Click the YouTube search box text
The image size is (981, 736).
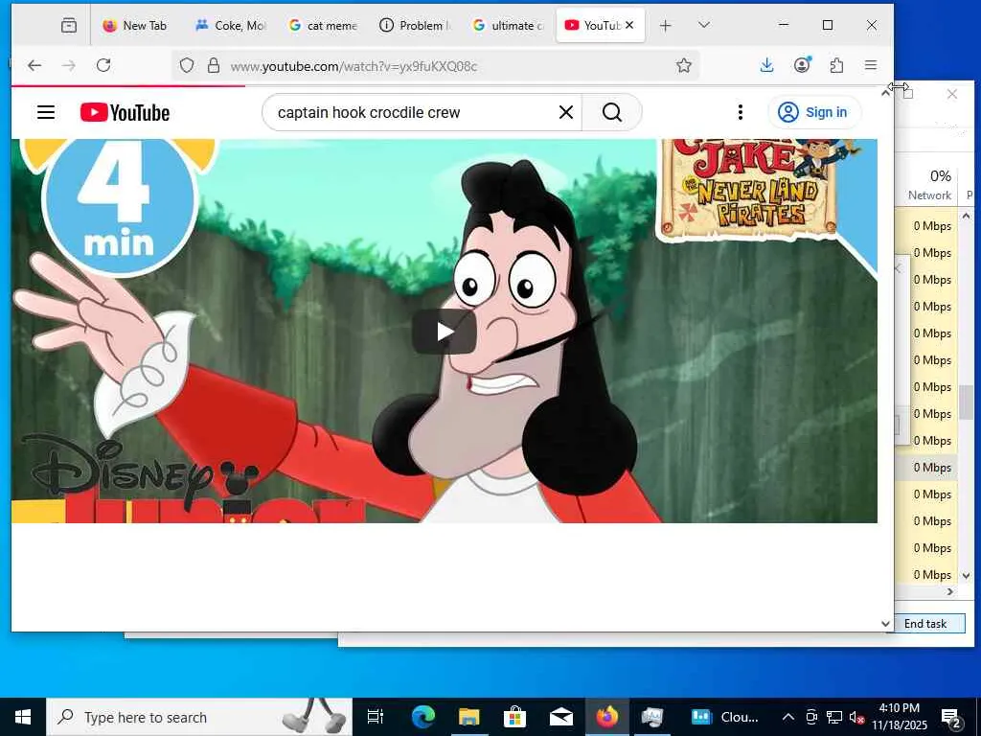click(x=369, y=113)
